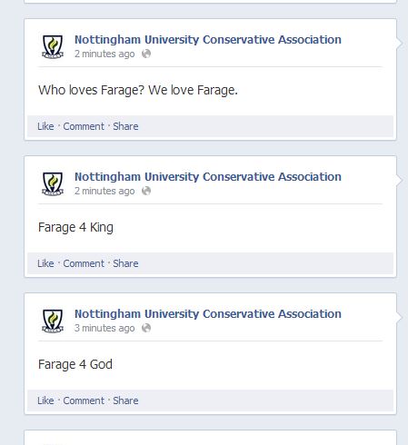Share the 'Farage 4 God' post
Image resolution: width=408 pixels, height=445 pixels.
click(125, 400)
